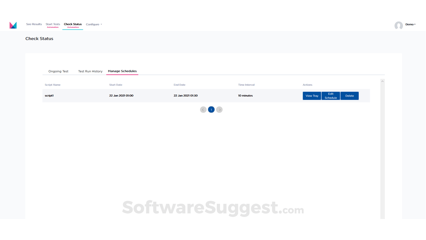The height and width of the screenshot is (240, 426).
Task: Select the Manage Schedules tab
Action: point(122,71)
